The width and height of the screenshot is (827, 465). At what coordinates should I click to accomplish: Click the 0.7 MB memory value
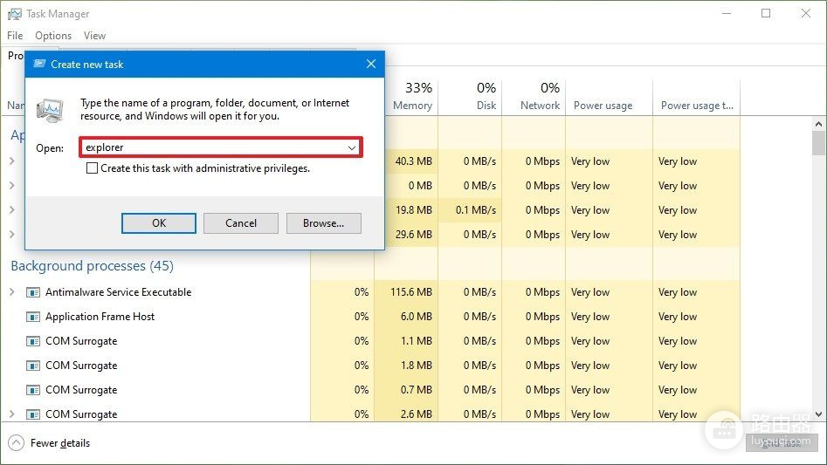[417, 390]
